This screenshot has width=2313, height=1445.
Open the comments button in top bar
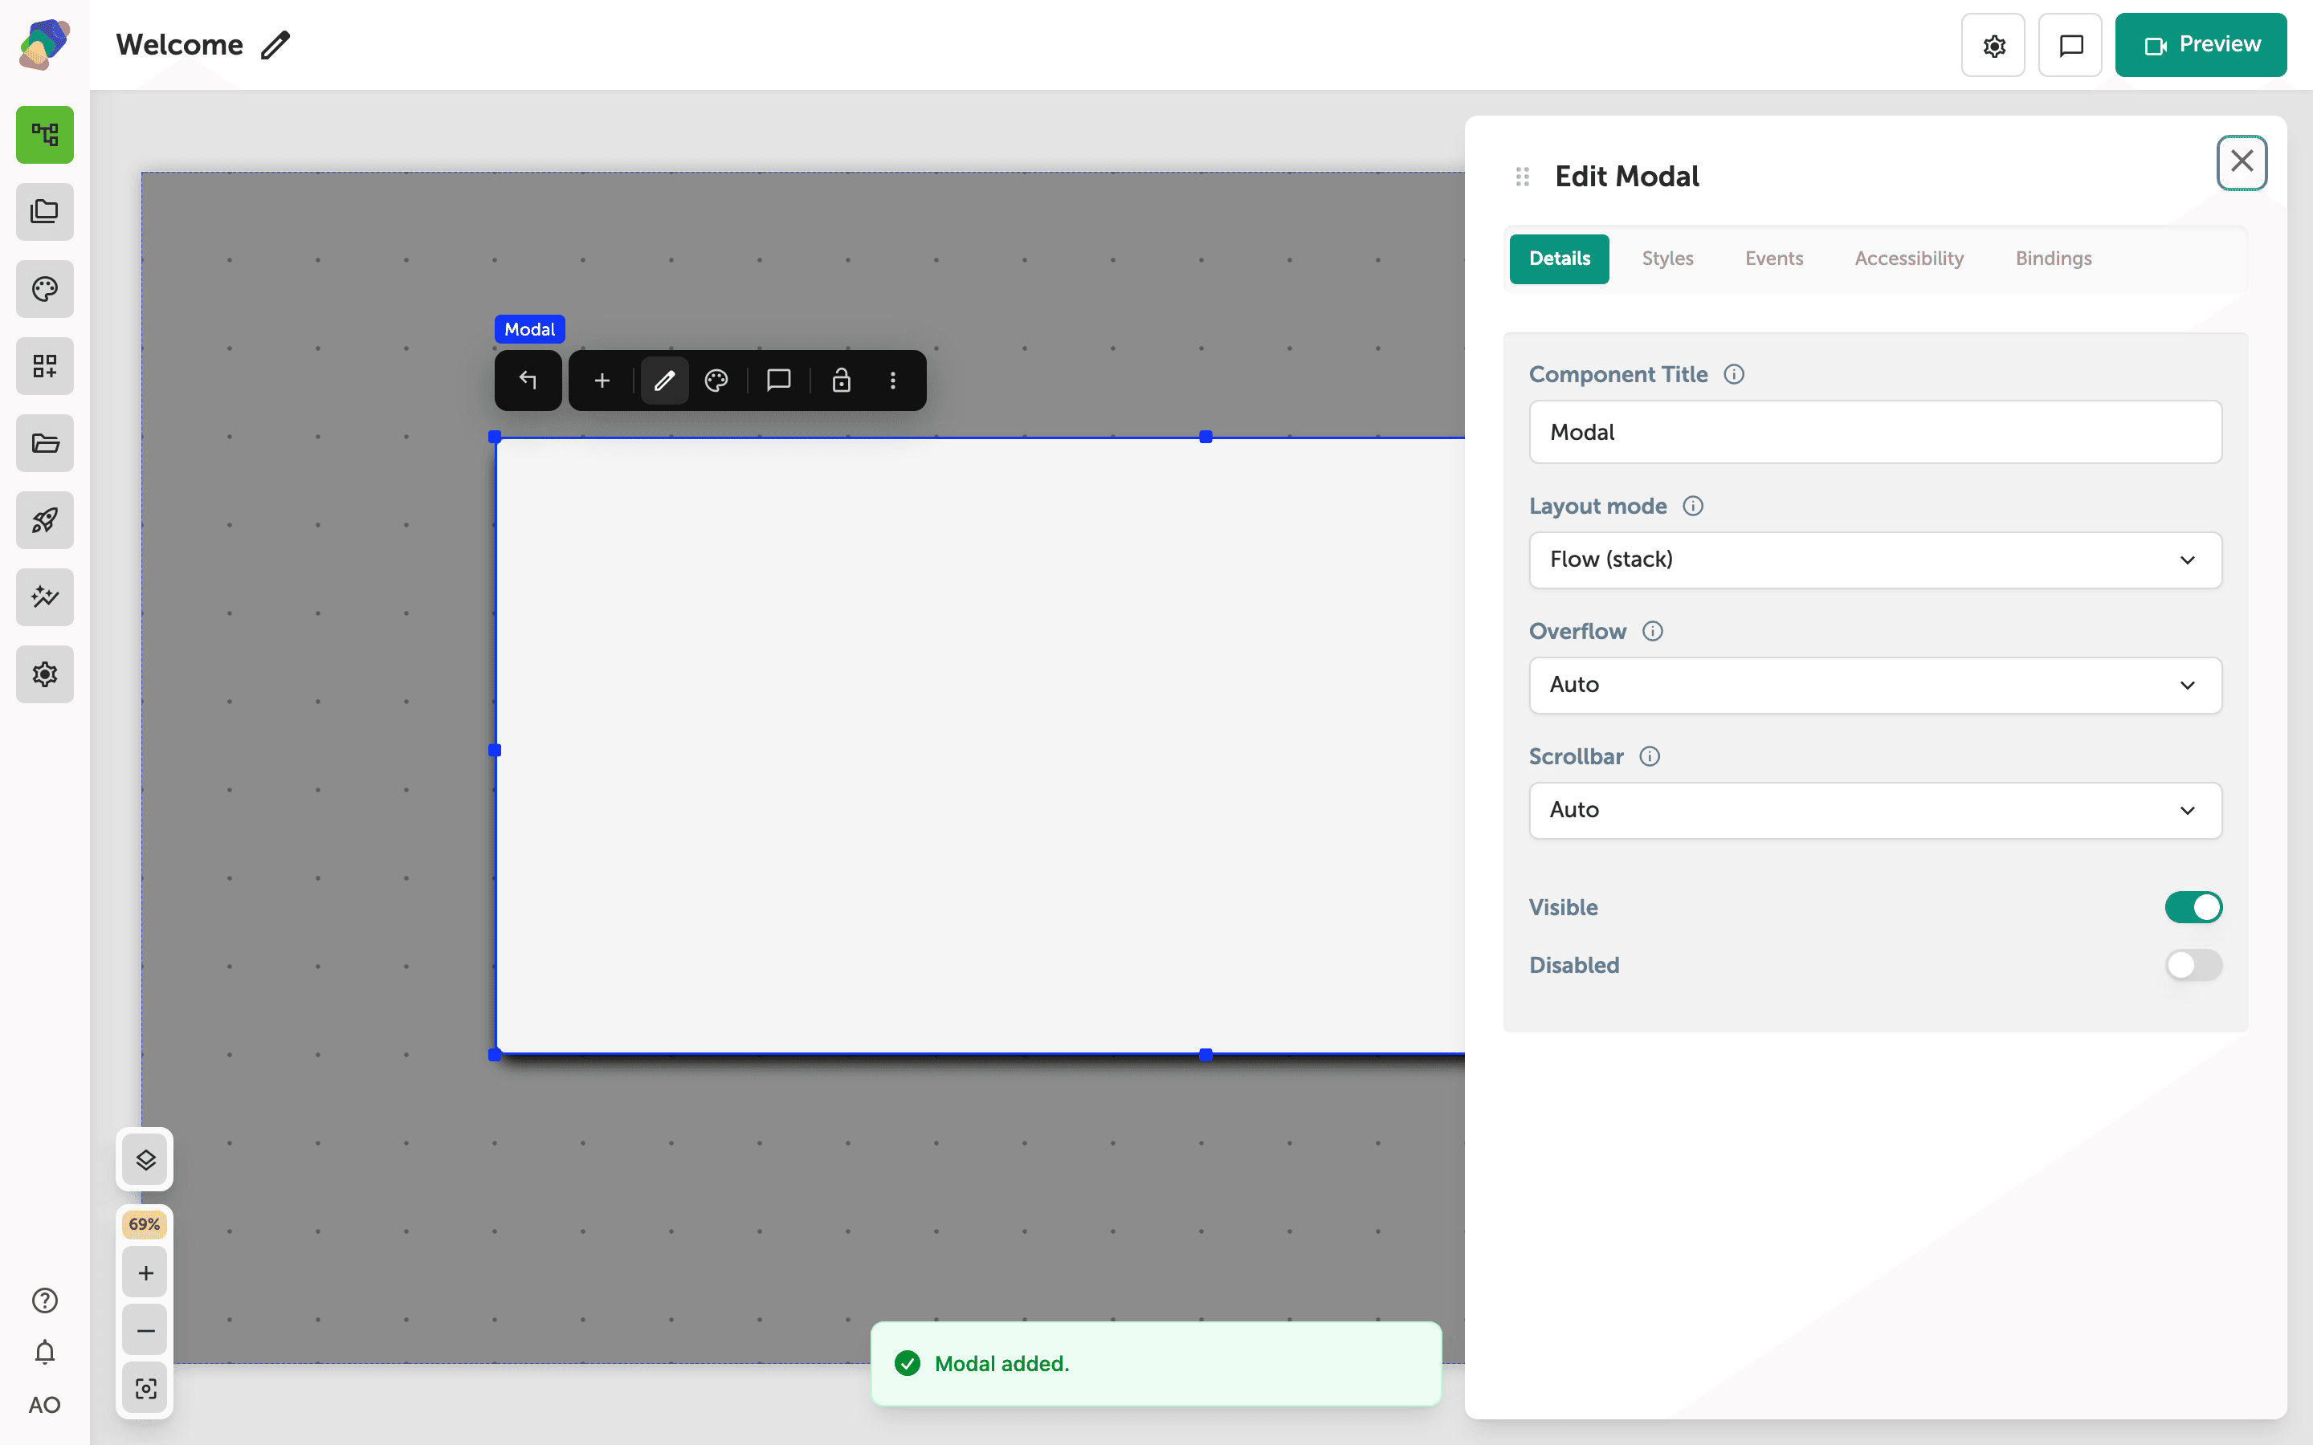coord(2070,45)
